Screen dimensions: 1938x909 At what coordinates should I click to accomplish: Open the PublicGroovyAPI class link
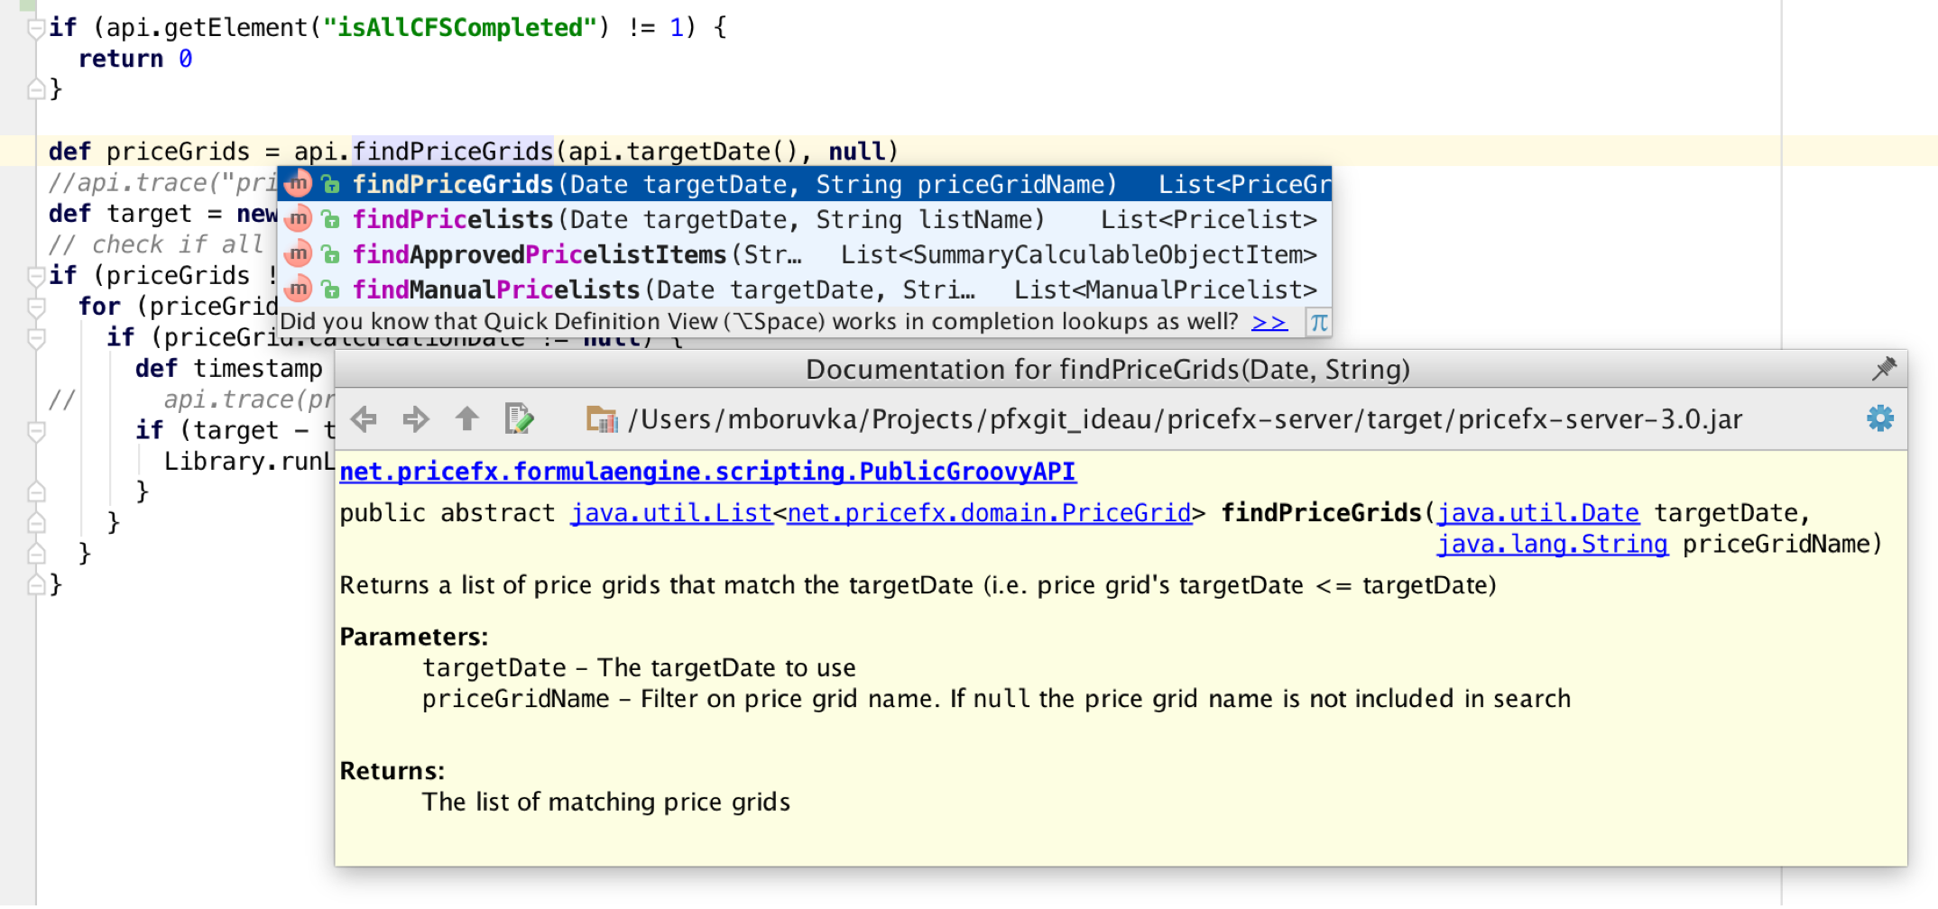tap(707, 471)
